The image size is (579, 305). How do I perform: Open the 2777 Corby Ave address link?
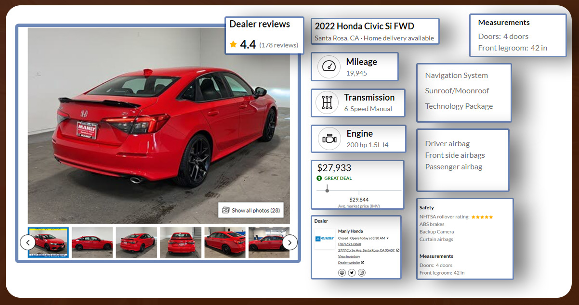coord(366,250)
